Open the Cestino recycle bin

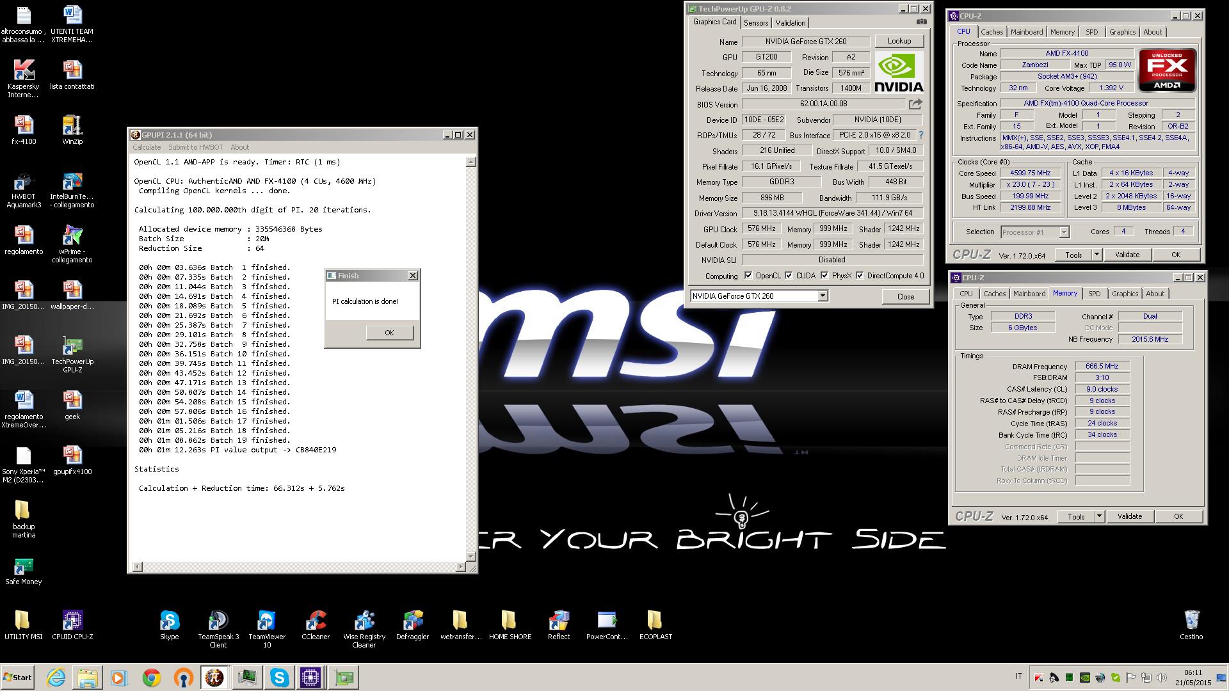tap(1191, 625)
